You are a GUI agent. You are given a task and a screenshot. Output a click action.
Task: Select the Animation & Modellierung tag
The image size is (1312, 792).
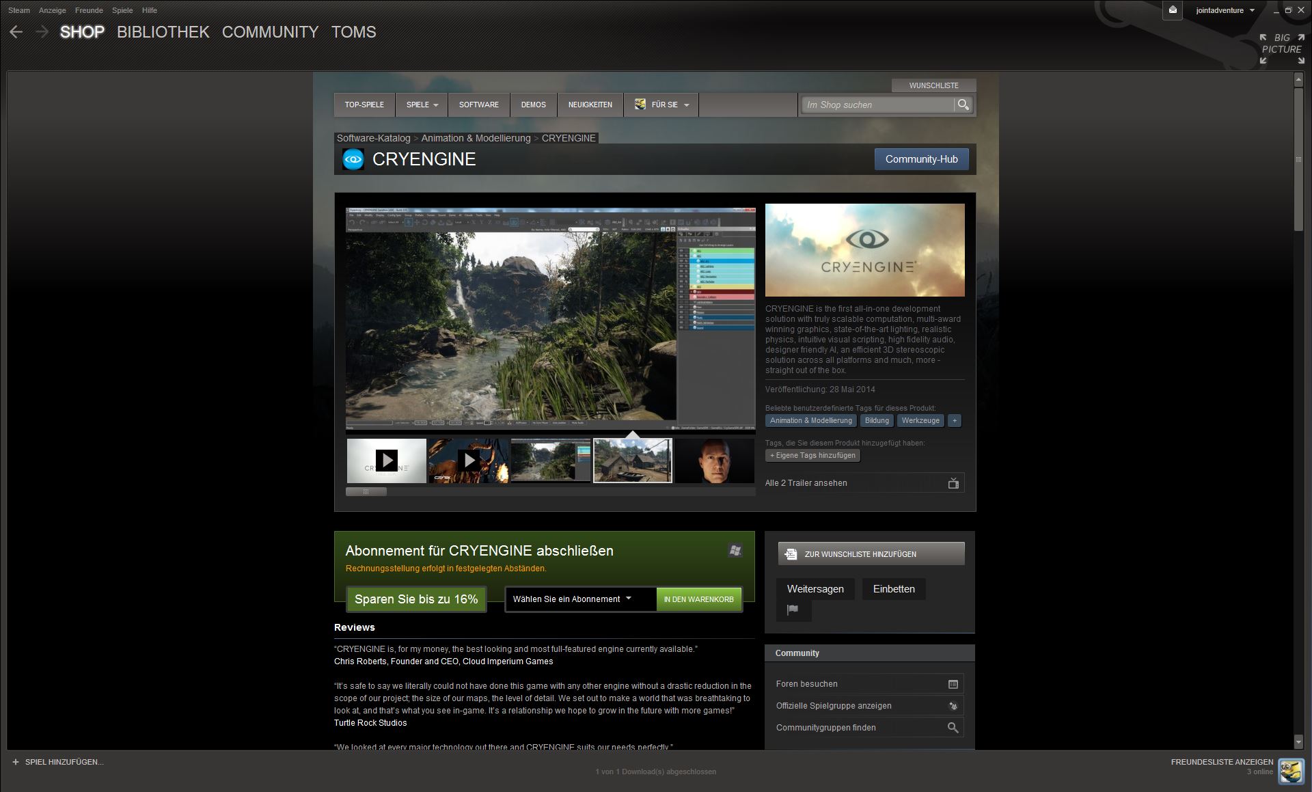pos(811,420)
